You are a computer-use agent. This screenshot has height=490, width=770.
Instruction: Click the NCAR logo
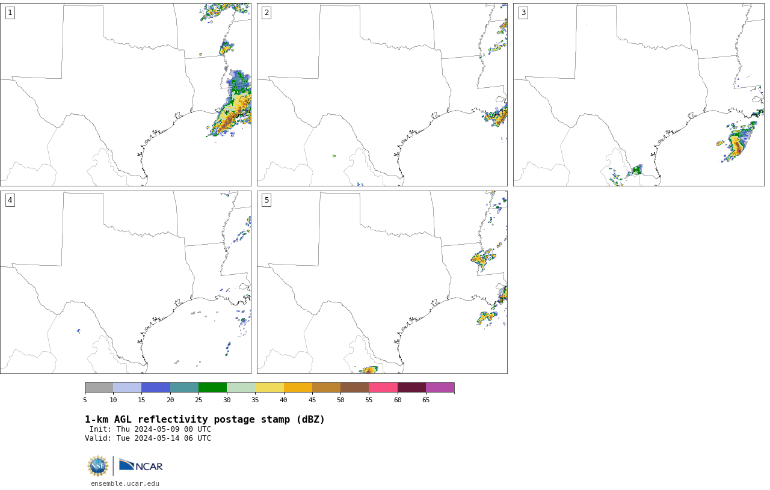[x=141, y=465]
